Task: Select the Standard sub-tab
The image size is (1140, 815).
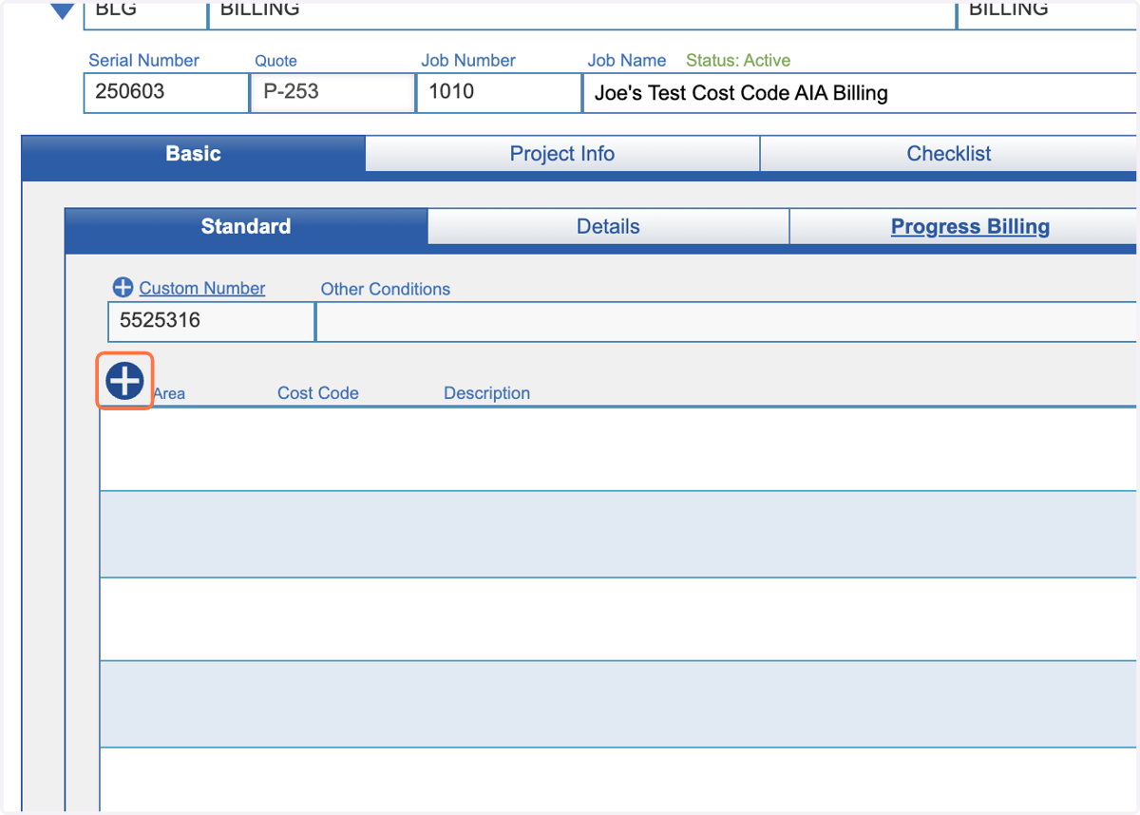Action: click(246, 227)
